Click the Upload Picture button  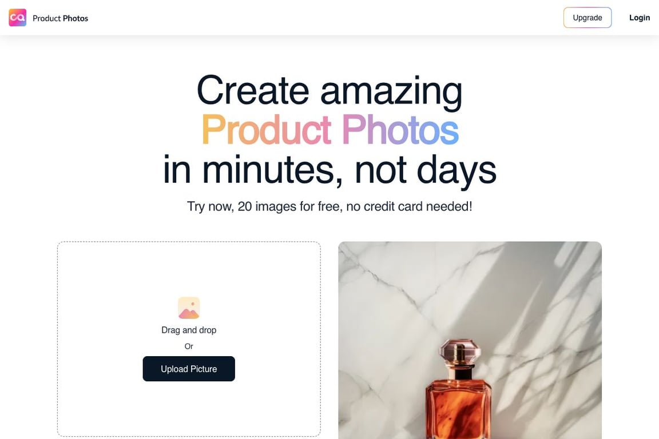189,369
